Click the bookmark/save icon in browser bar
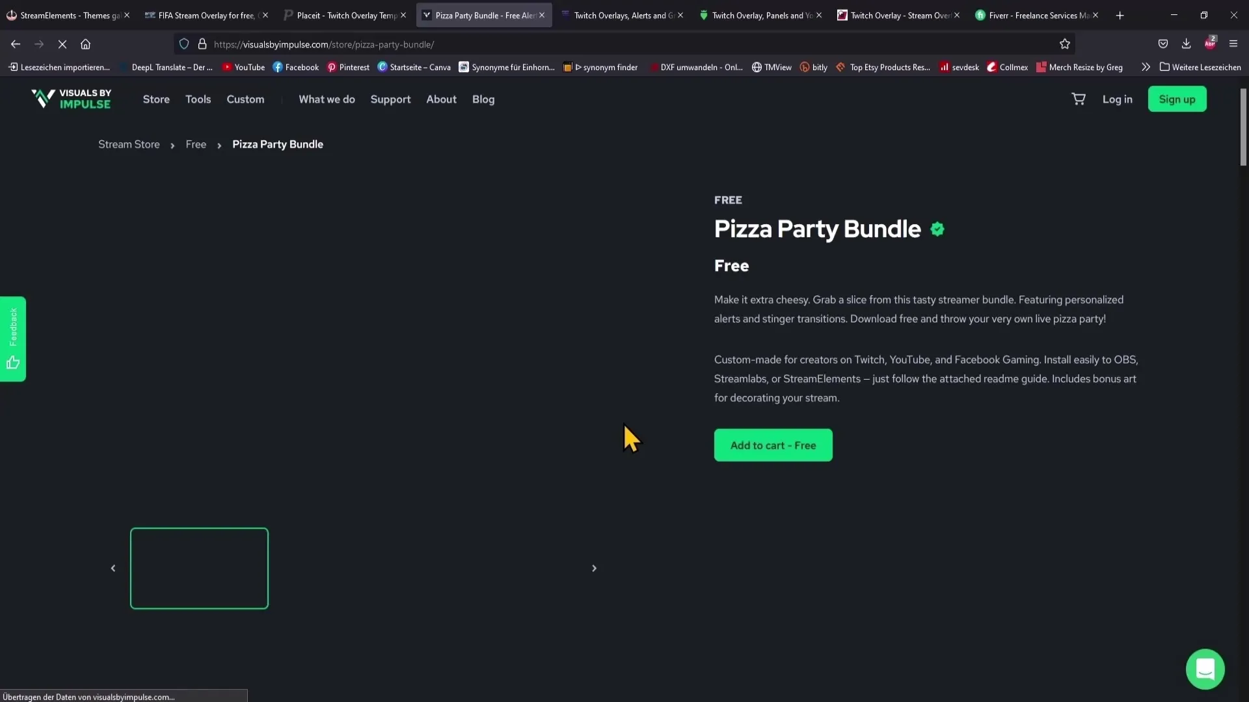1249x702 pixels. coord(1066,44)
